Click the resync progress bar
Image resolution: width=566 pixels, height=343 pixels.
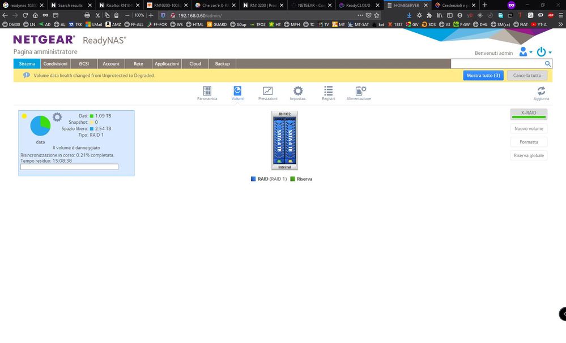tap(69, 167)
